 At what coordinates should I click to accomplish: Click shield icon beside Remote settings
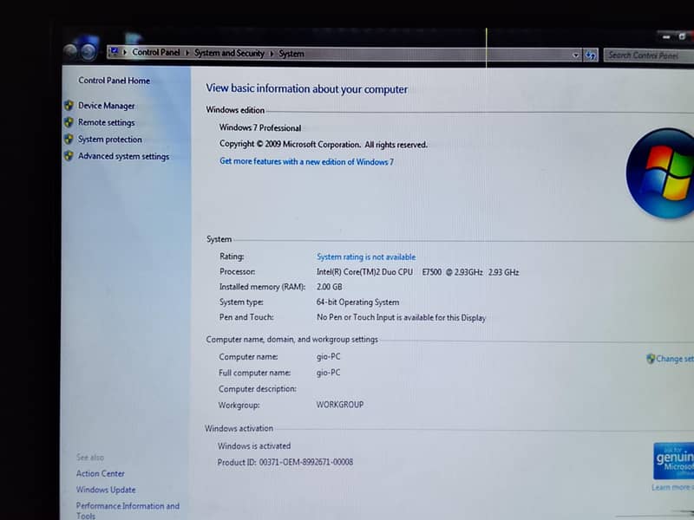coord(69,122)
